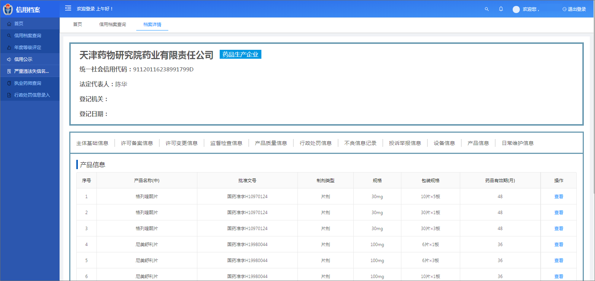
Task: Click the 产品名称(中) column header
Action: point(147,181)
